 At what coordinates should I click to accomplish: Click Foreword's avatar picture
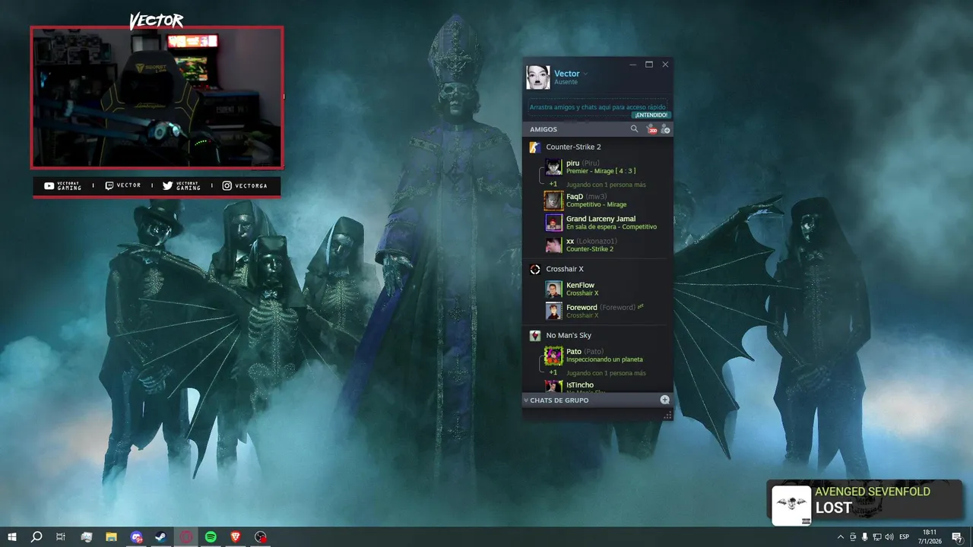coord(553,311)
